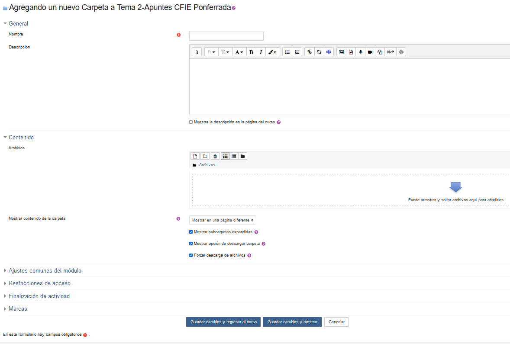Click the unordered bullet list icon
The image size is (510, 344).
(x=287, y=52)
